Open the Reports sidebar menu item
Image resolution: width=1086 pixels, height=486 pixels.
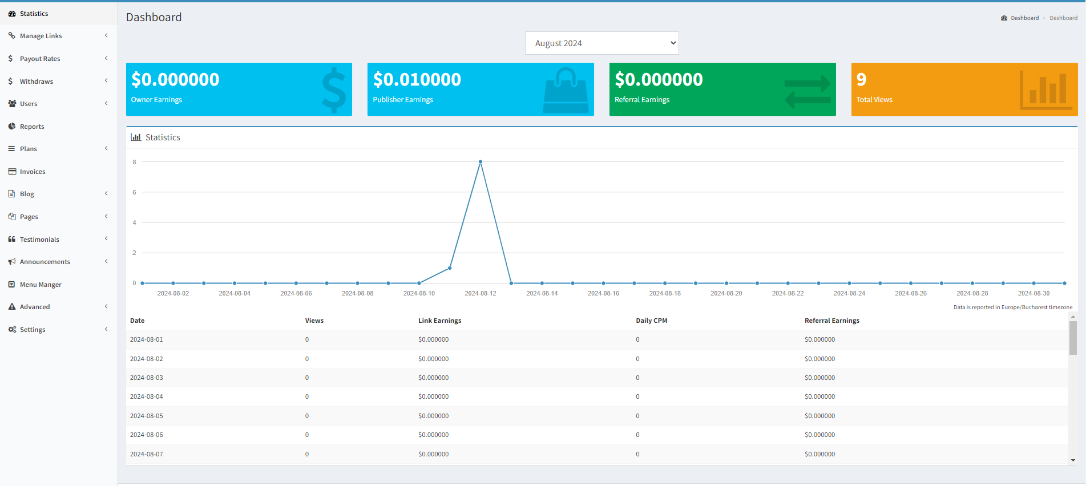point(59,127)
